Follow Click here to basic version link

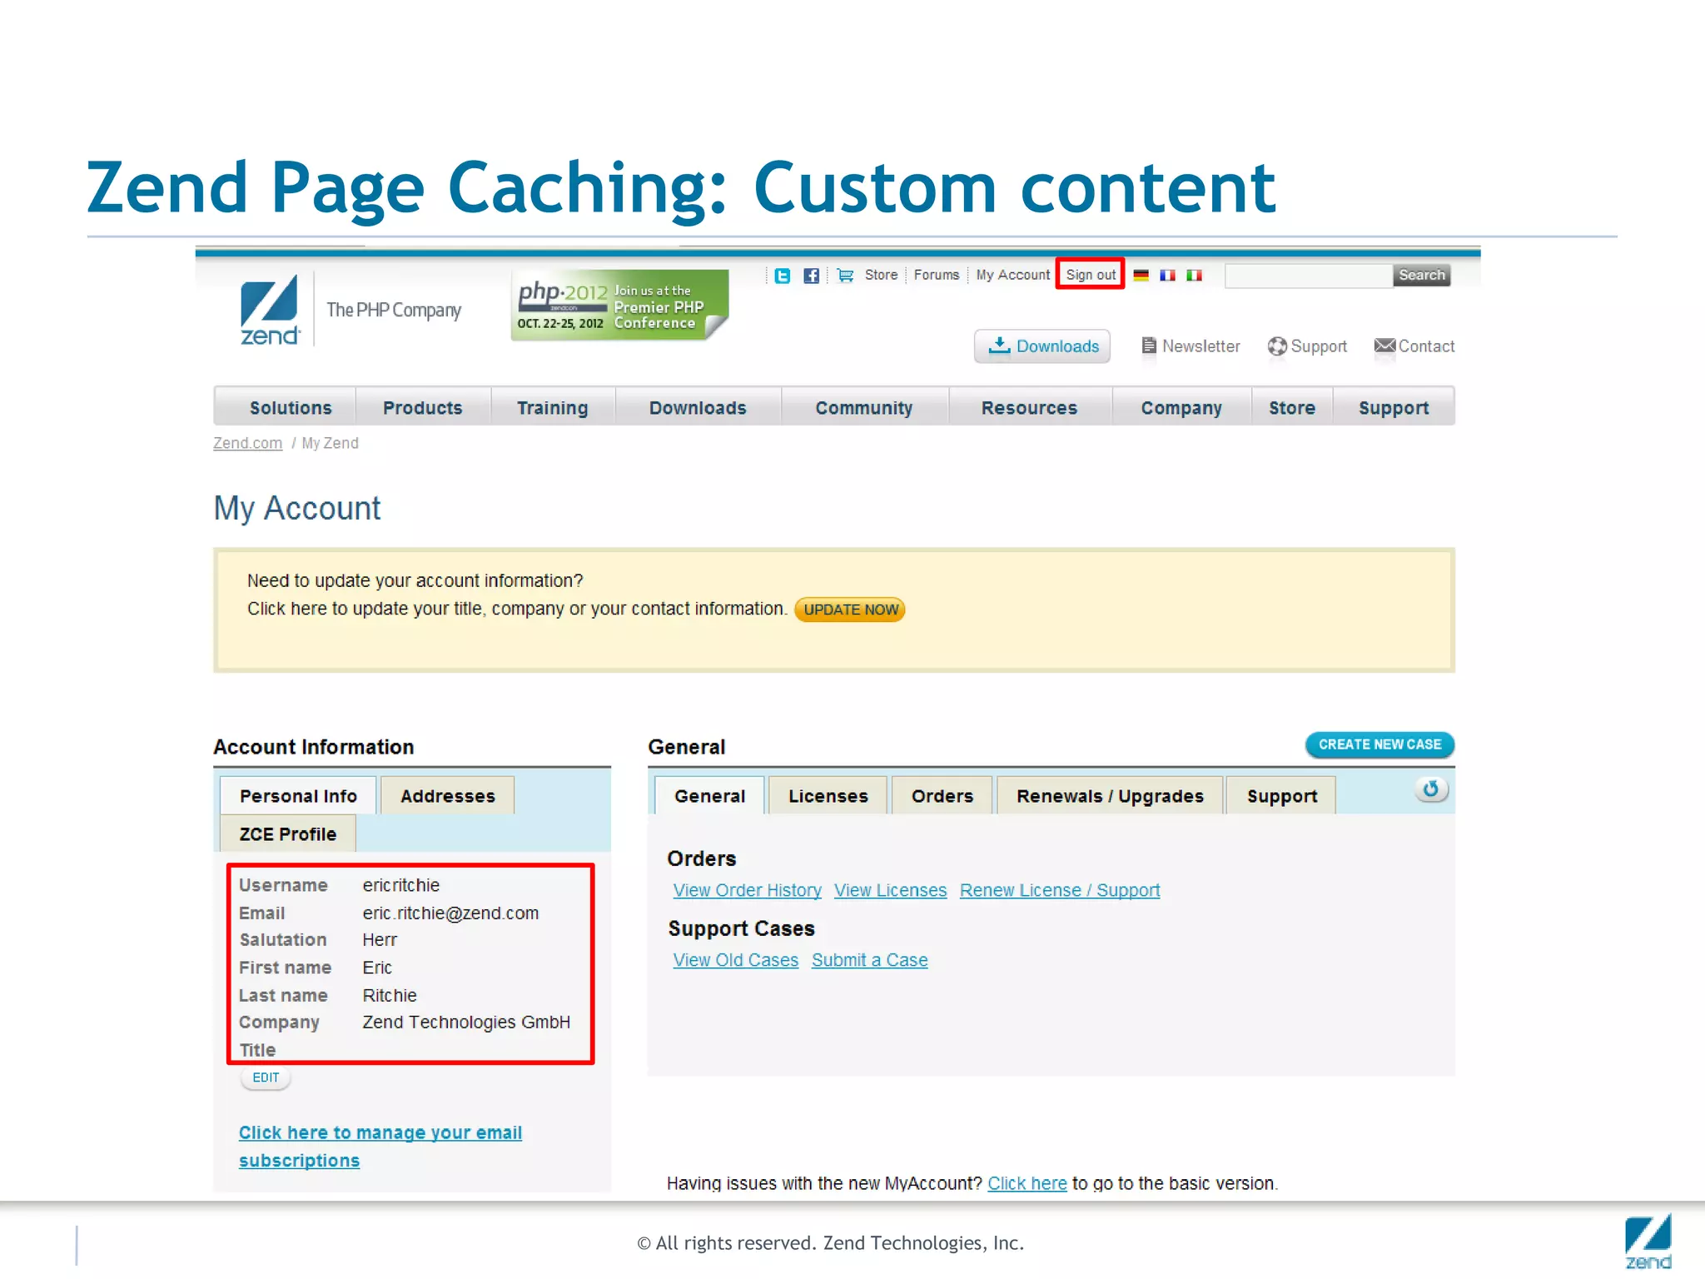pyautogui.click(x=1026, y=1183)
